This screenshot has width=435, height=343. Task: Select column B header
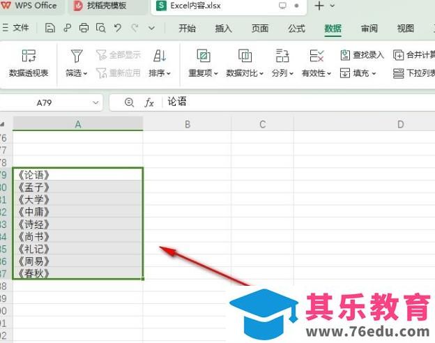point(188,124)
